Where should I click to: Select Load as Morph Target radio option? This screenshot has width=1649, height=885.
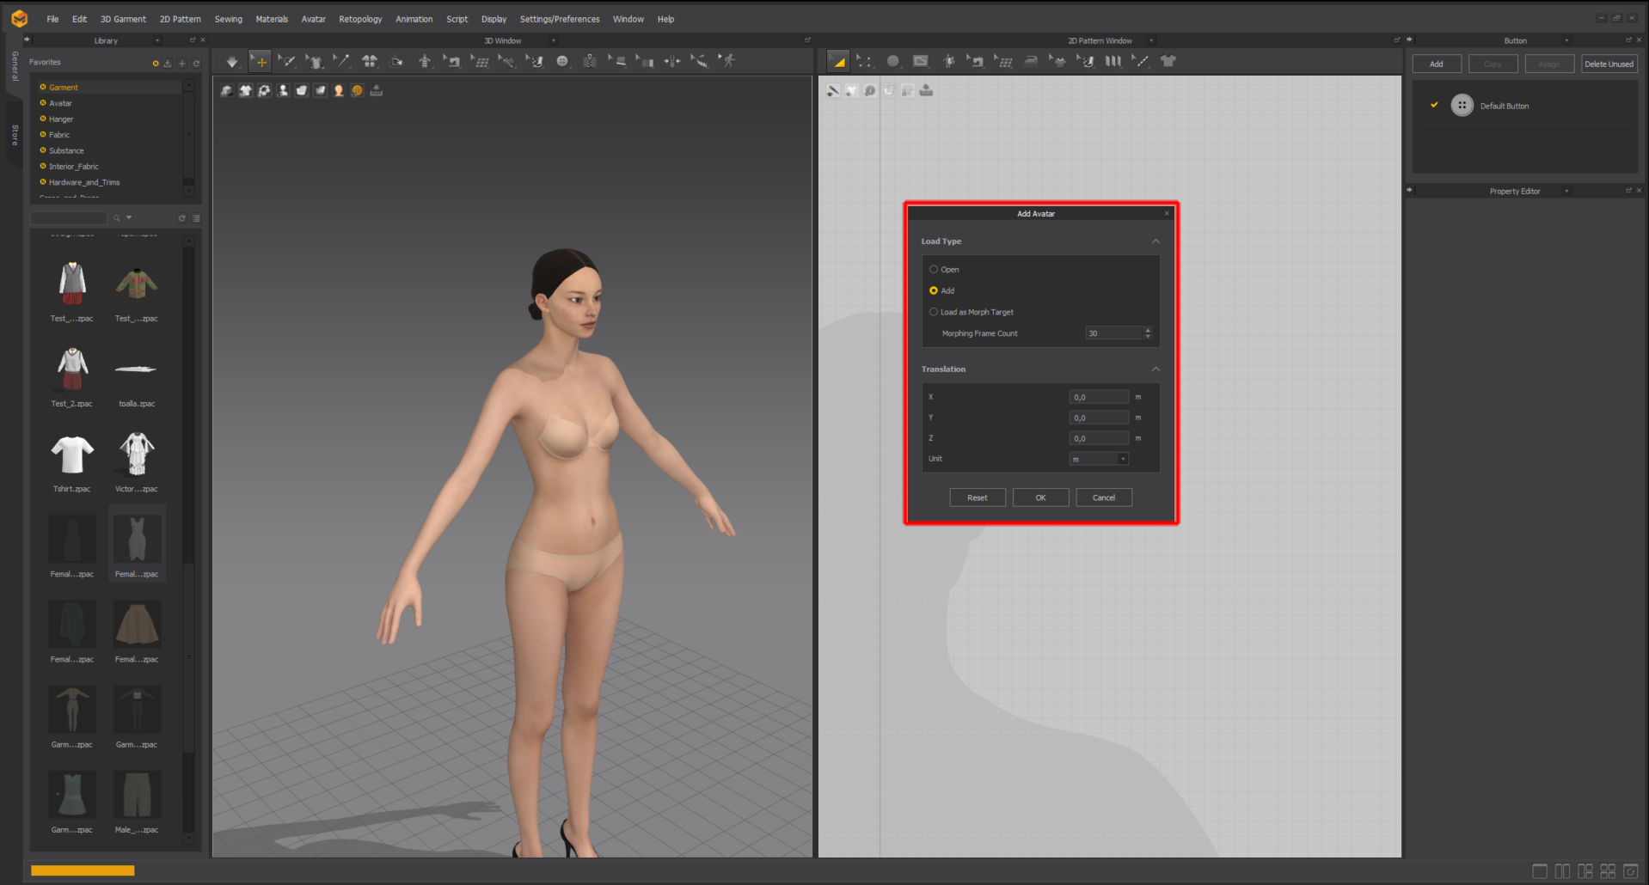[x=934, y=313]
